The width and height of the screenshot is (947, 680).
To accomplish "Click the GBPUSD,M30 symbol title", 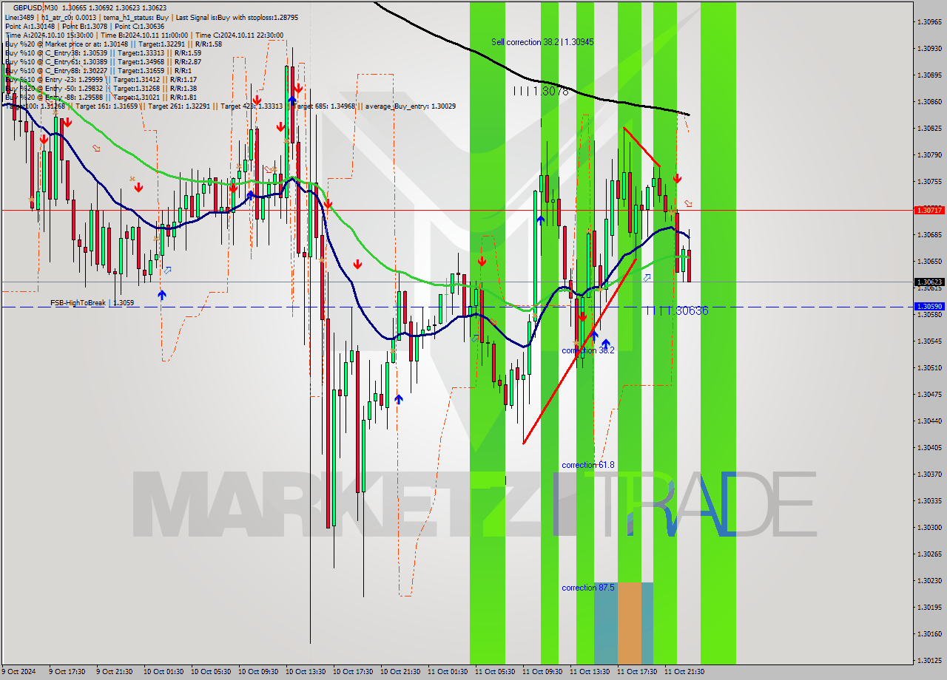I will 36,7.
